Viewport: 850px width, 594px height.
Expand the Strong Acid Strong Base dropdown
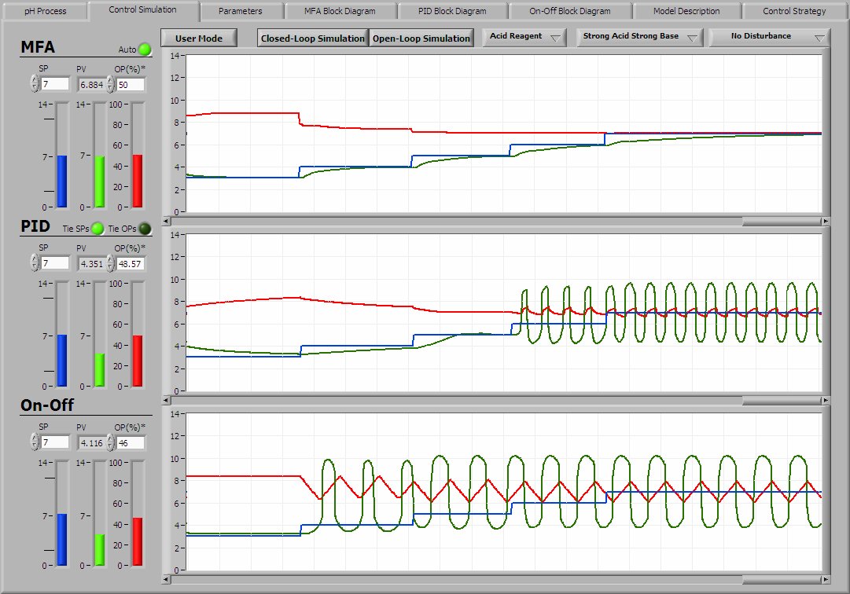pos(638,37)
